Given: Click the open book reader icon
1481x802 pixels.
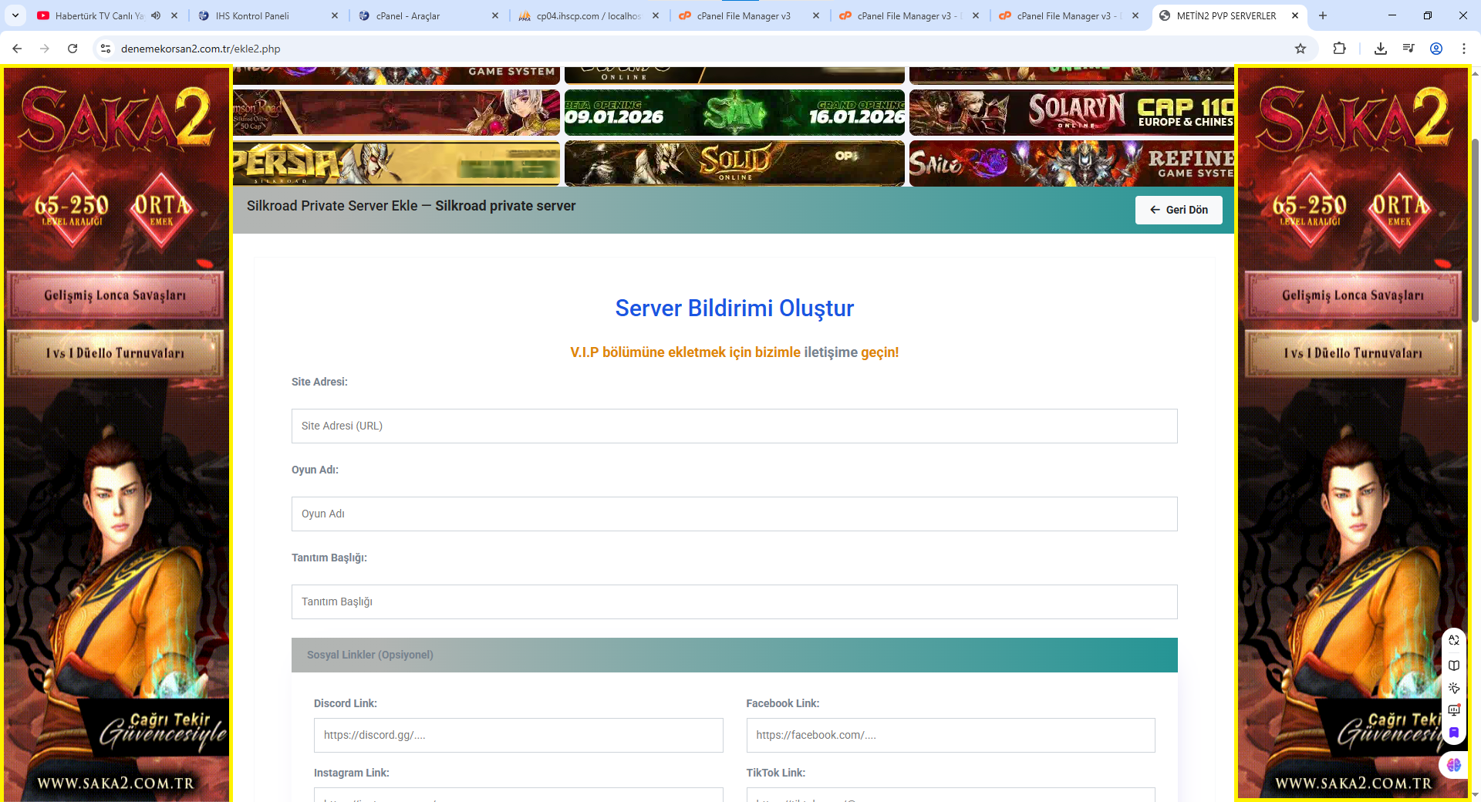Looking at the screenshot, I should pyautogui.click(x=1453, y=666).
